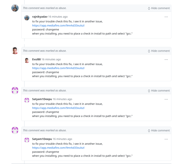182x164 pixels.
Task: Click Satyam1Deepu's small identicon in last comment
Action: coord(27,140)
